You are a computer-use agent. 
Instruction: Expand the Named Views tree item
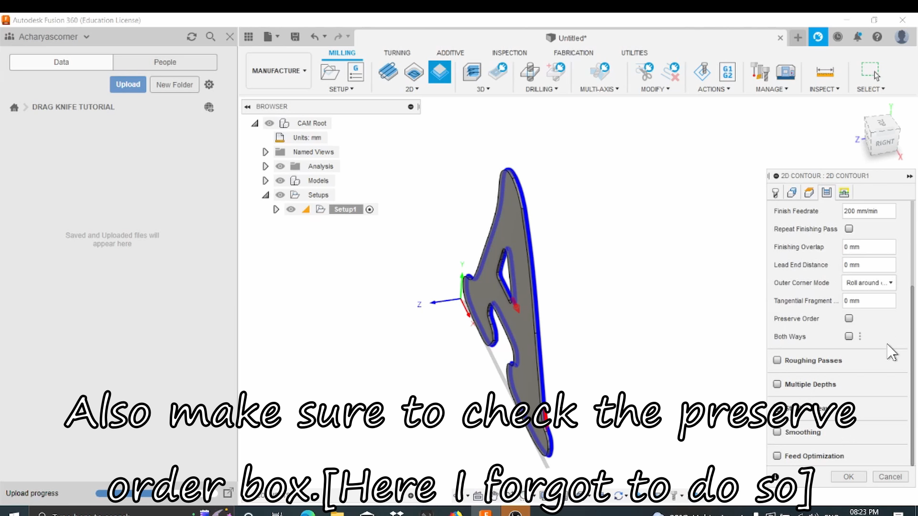[265, 151]
